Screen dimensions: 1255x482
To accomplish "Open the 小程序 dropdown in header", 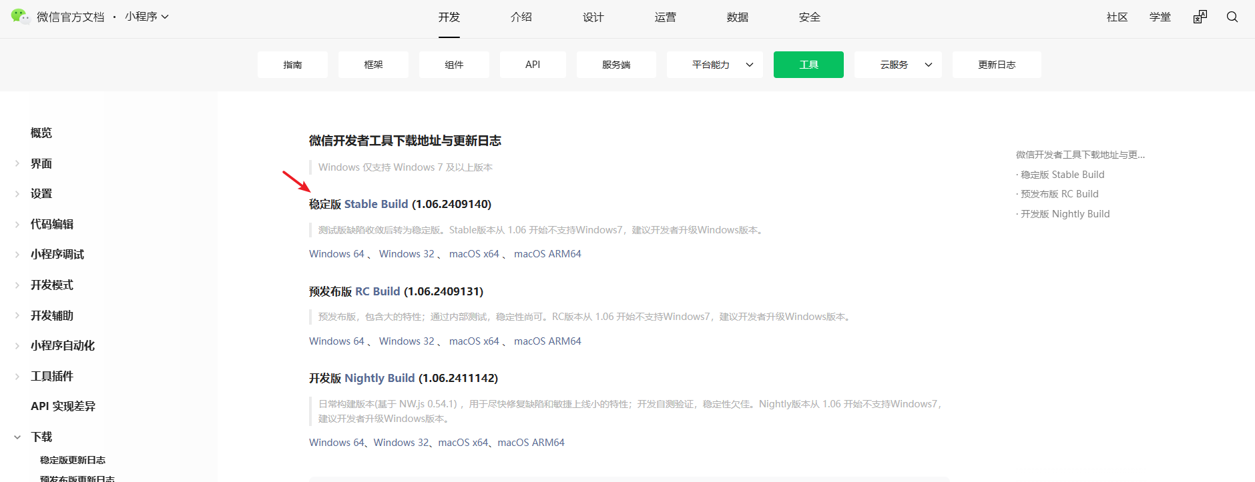I will 146,17.
